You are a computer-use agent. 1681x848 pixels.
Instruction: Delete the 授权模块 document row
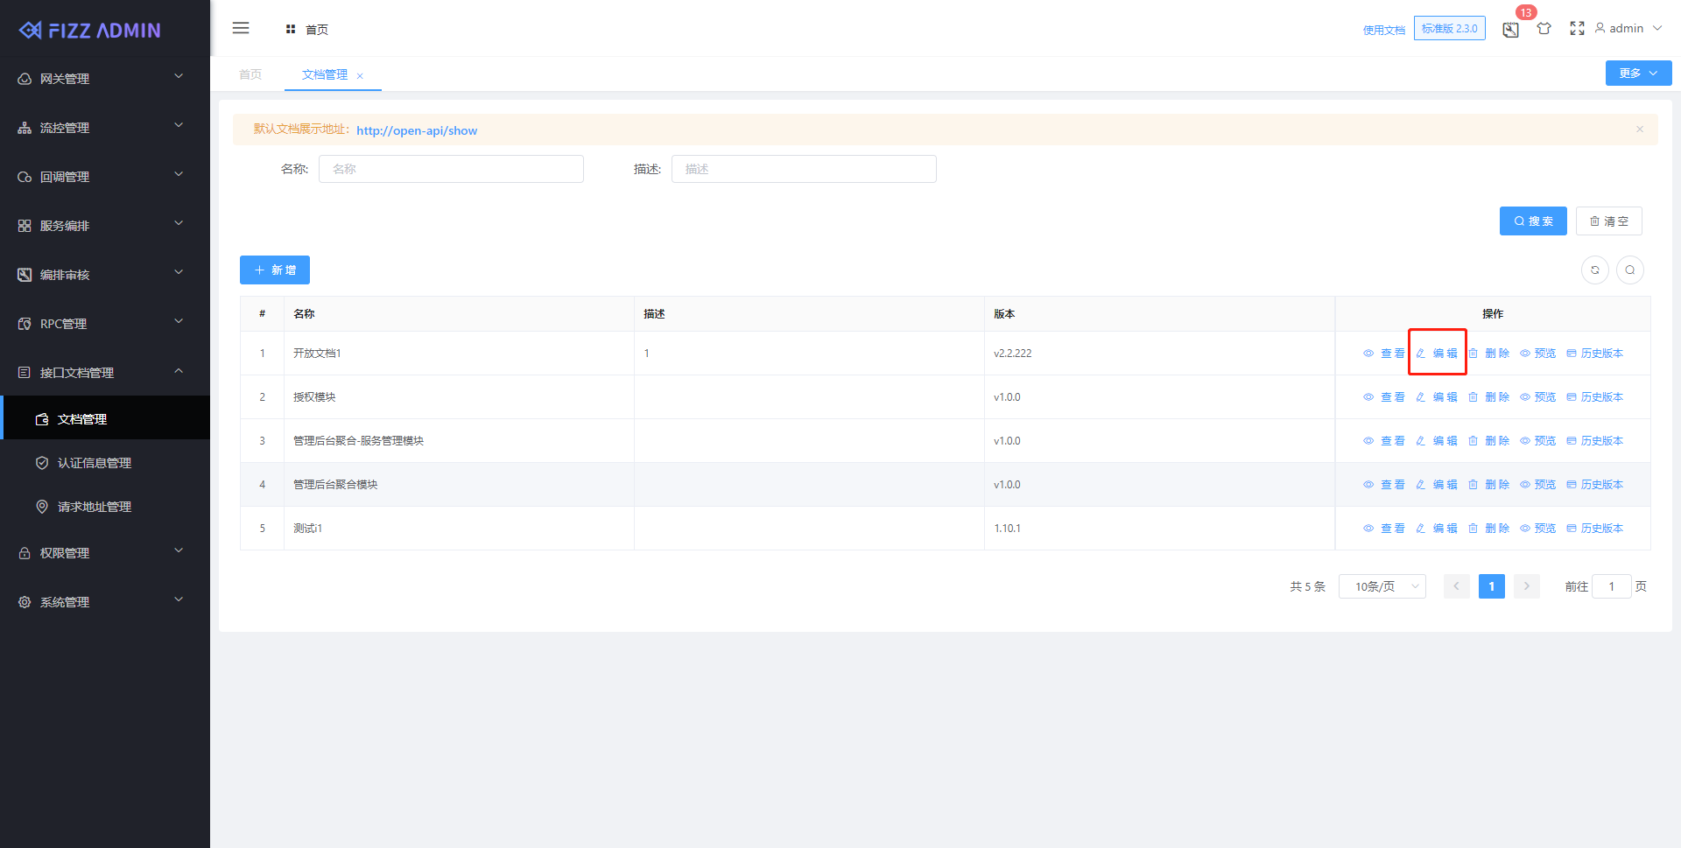coord(1488,397)
